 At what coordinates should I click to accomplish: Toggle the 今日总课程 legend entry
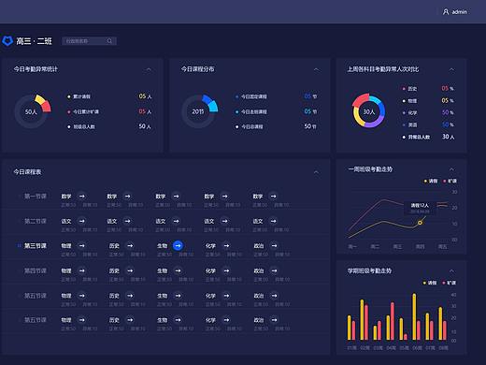pyautogui.click(x=250, y=126)
